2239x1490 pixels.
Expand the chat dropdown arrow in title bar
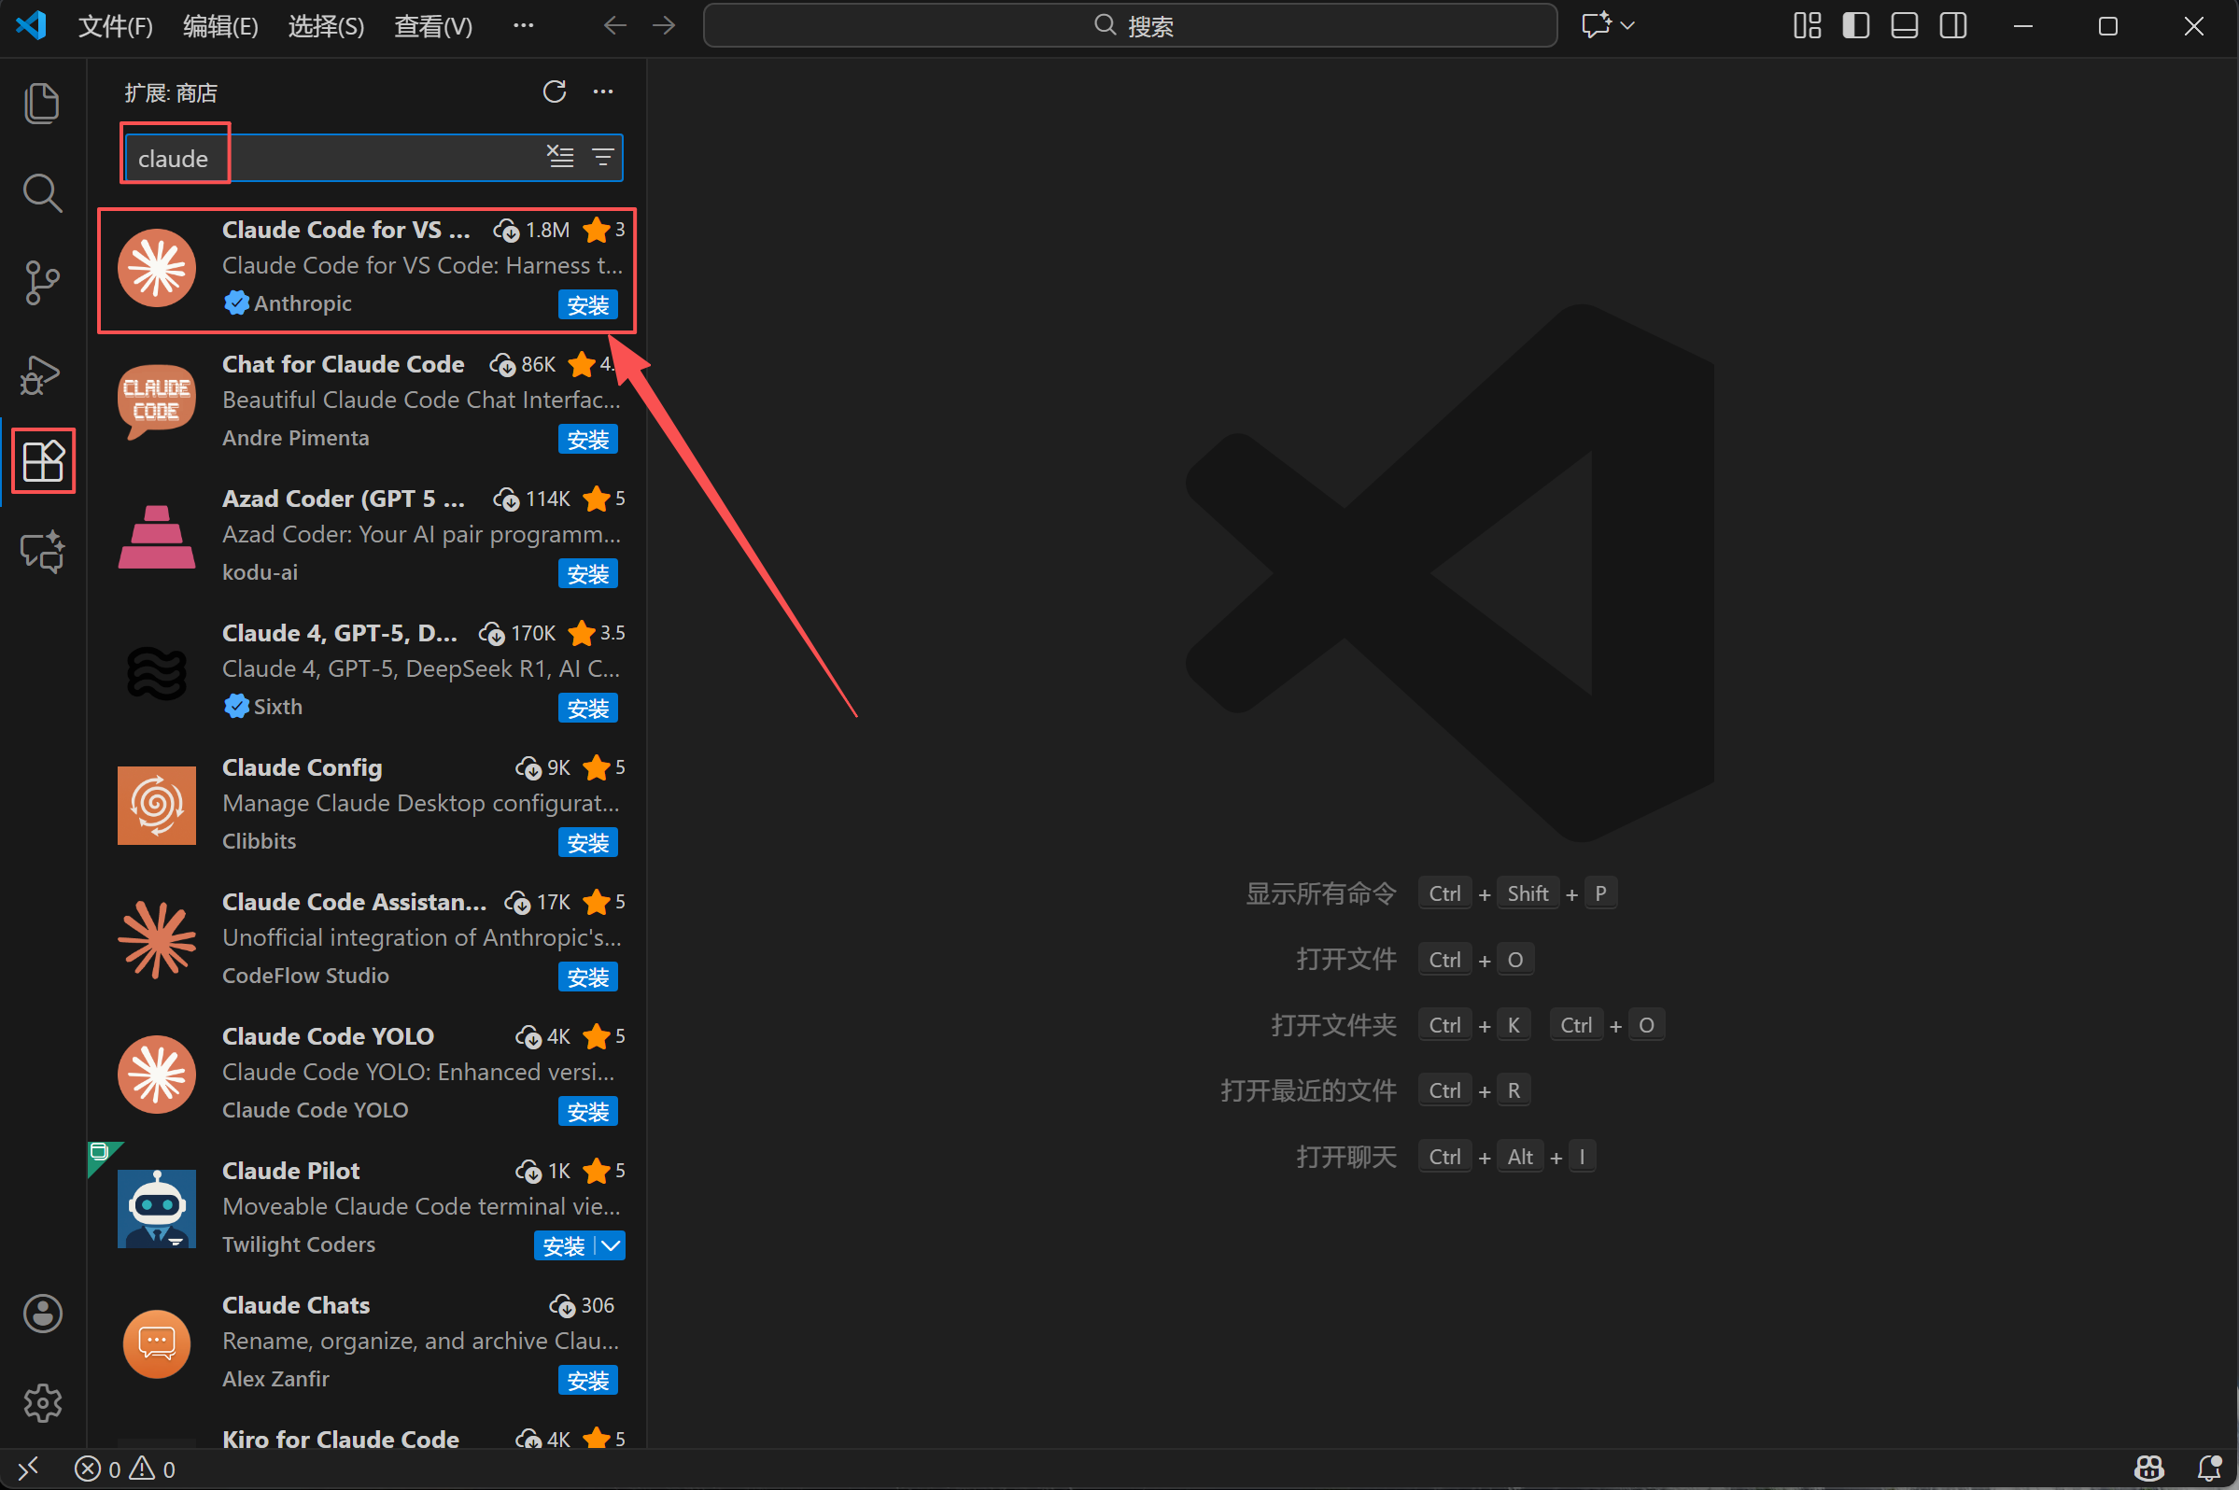1628,25
